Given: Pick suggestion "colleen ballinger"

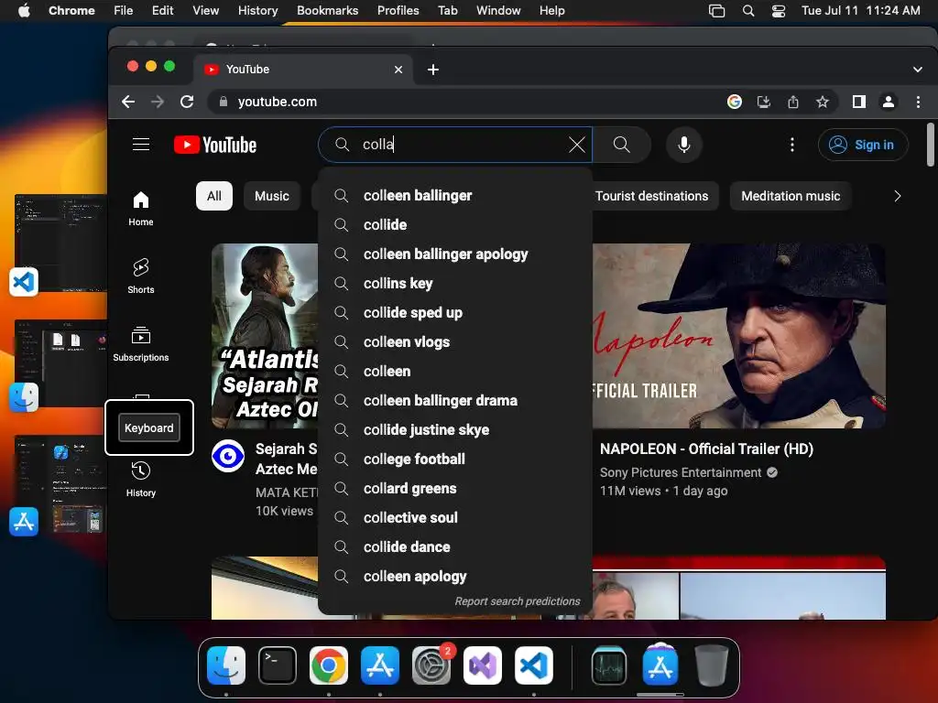Looking at the screenshot, I should [x=455, y=196].
